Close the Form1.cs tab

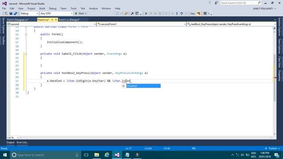click(x=56, y=20)
